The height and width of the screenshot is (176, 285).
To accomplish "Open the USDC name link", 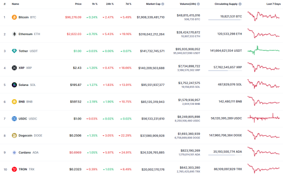I will (28, 119).
